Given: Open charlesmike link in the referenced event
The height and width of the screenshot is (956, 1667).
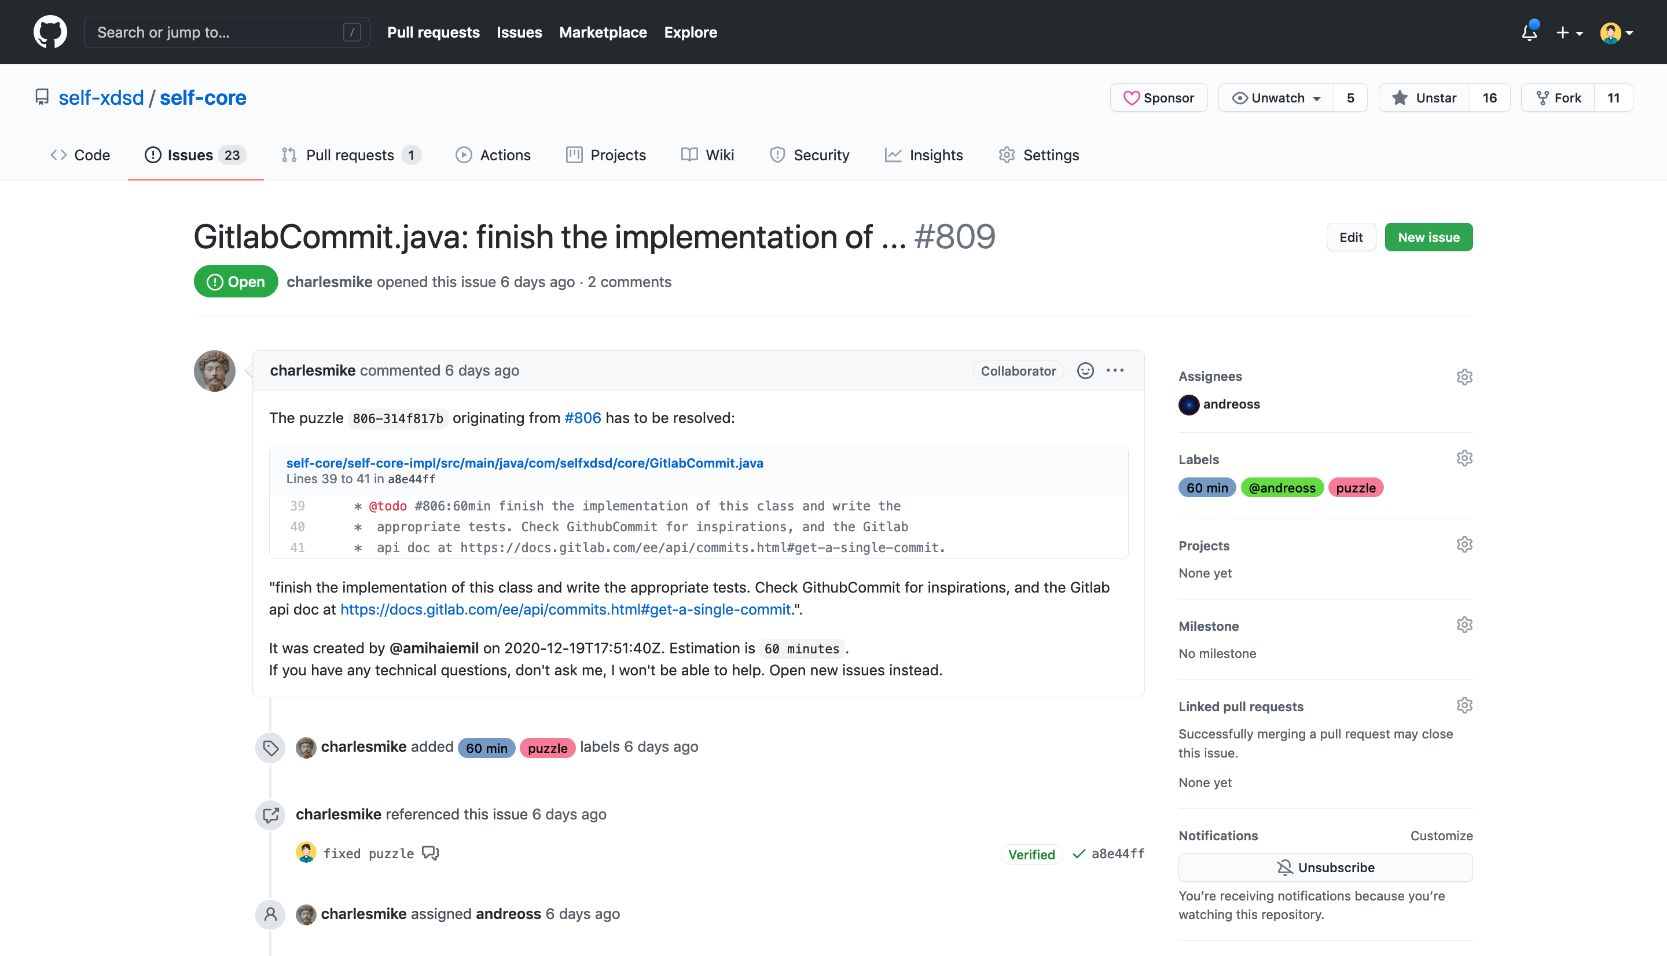Looking at the screenshot, I should [x=338, y=814].
